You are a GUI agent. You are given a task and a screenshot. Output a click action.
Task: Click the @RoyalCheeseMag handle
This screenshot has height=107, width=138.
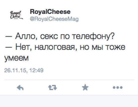click(x=54, y=19)
